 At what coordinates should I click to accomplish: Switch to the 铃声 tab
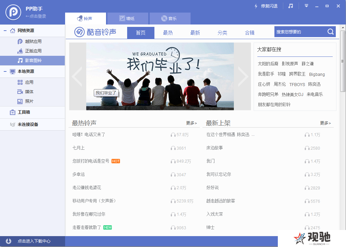[x=86, y=18]
